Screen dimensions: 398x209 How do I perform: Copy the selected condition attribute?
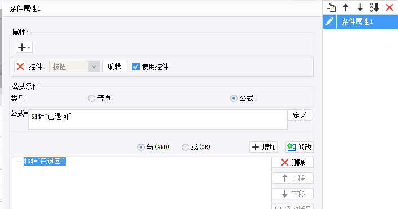click(331, 7)
